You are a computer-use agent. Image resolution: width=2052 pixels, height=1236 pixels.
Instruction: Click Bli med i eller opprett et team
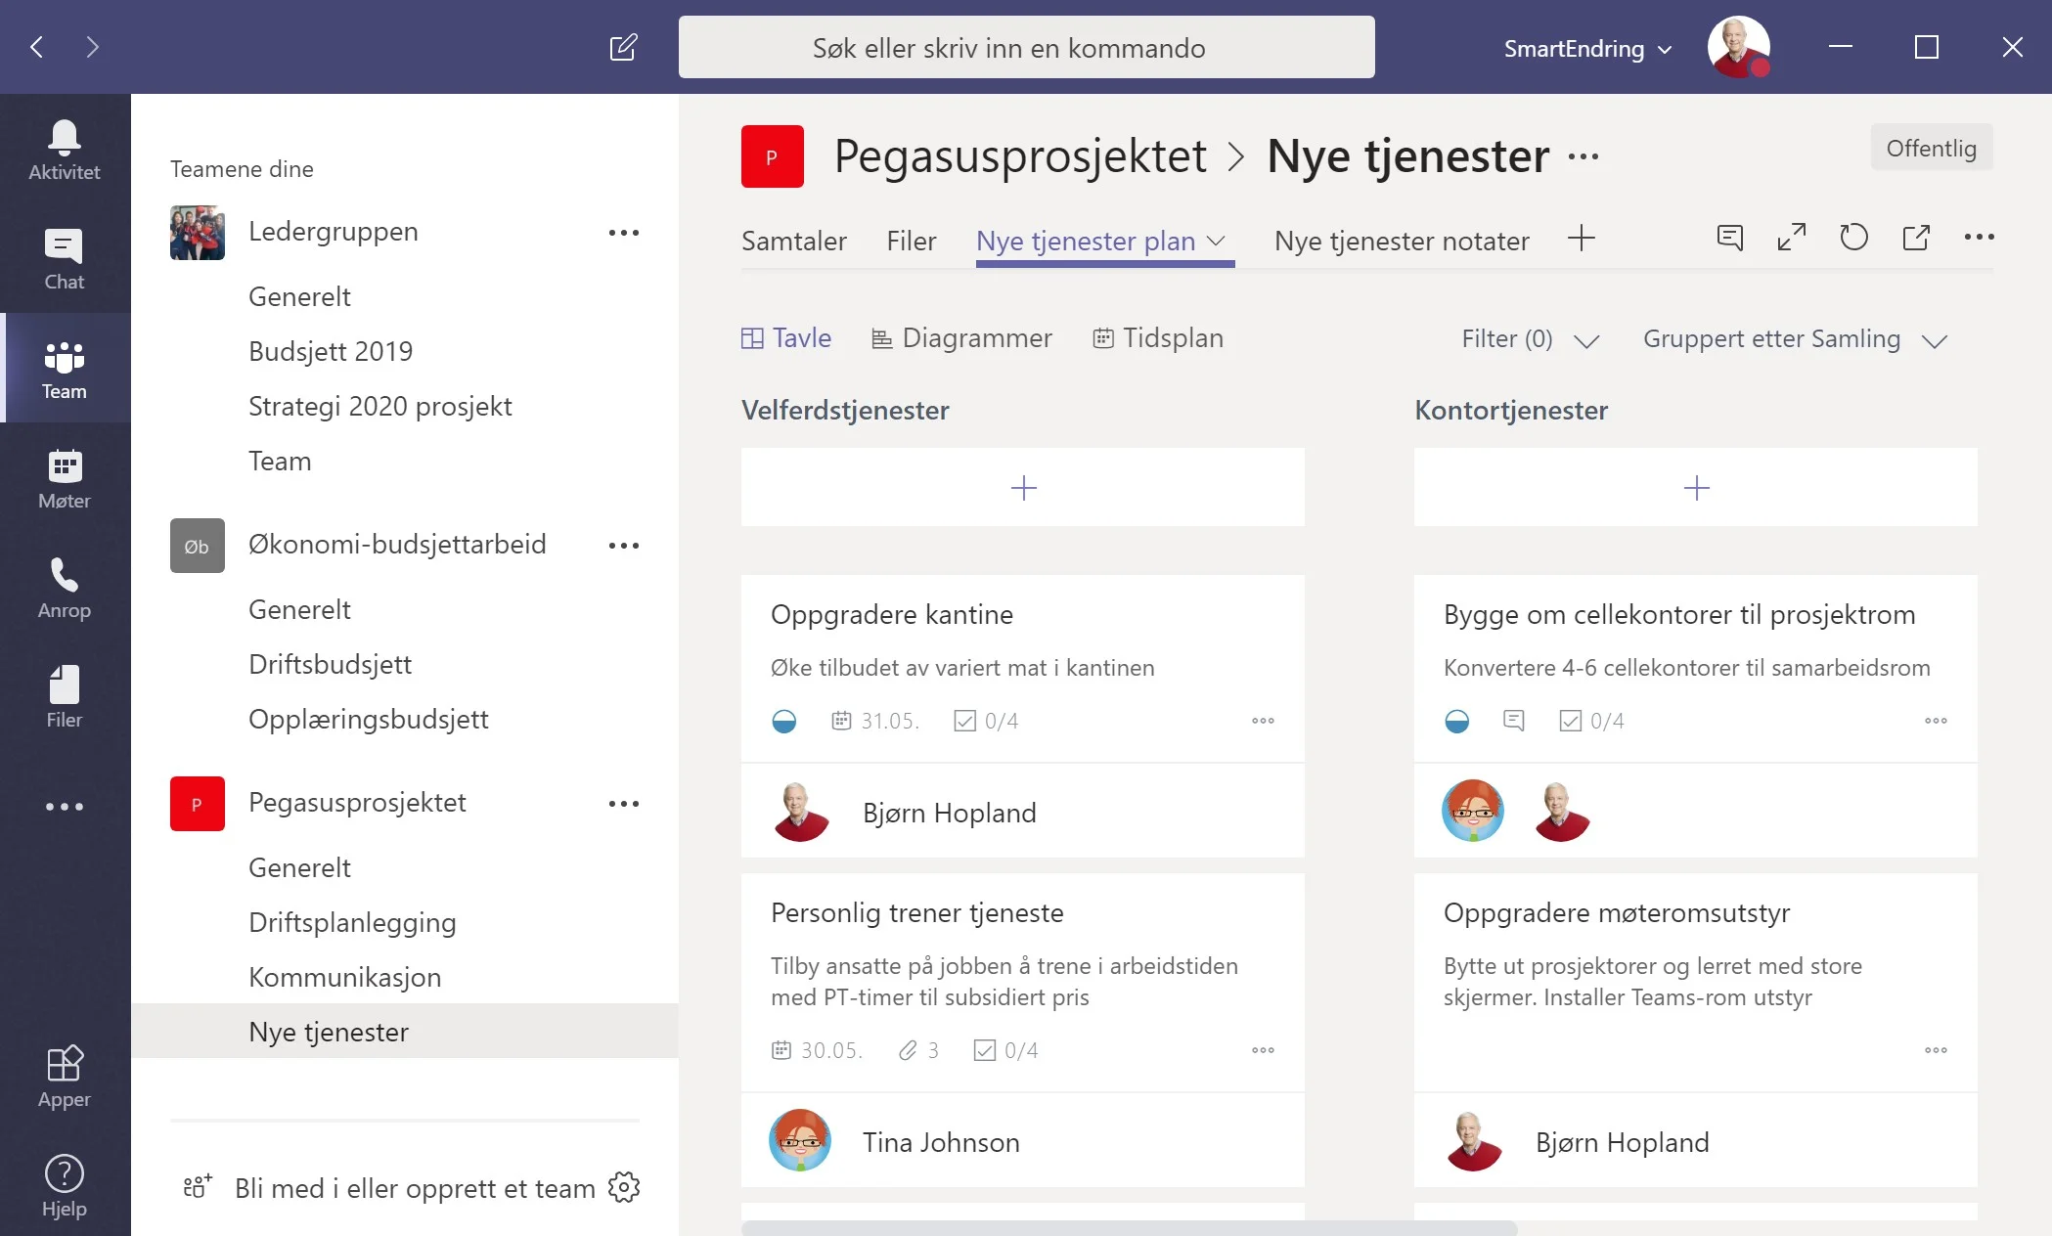click(x=415, y=1188)
